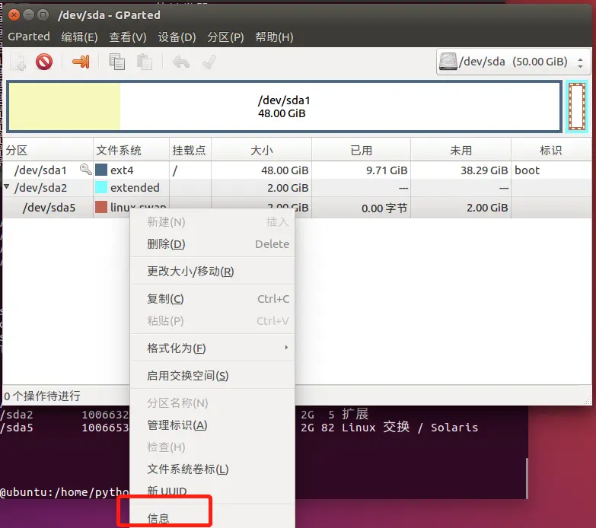
Task: Open the 格式化为(F) submenu arrow
Action: [x=286, y=348]
